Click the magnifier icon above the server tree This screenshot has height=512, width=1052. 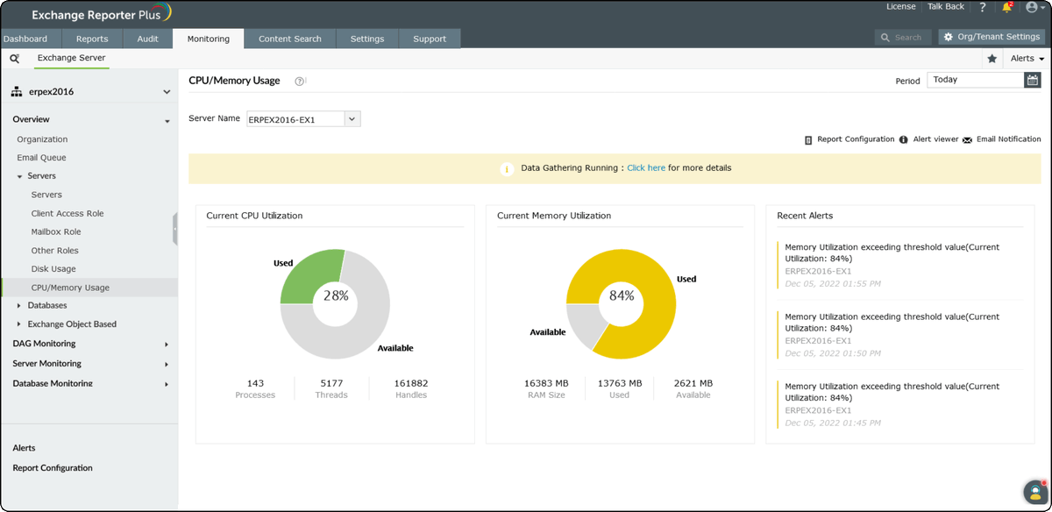click(14, 57)
